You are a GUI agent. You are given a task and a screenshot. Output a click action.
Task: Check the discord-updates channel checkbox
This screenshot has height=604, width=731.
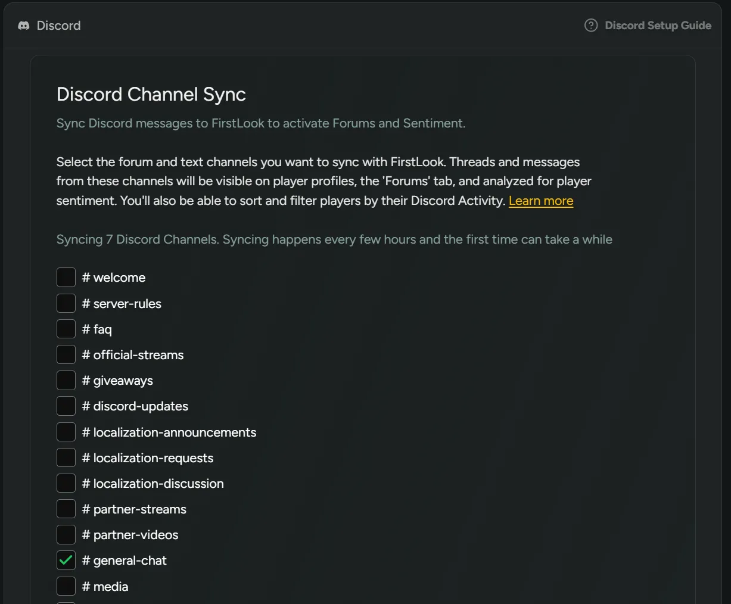pos(66,406)
